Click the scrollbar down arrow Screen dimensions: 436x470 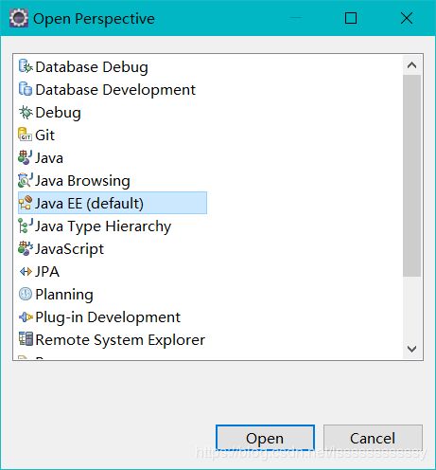pyautogui.click(x=411, y=349)
